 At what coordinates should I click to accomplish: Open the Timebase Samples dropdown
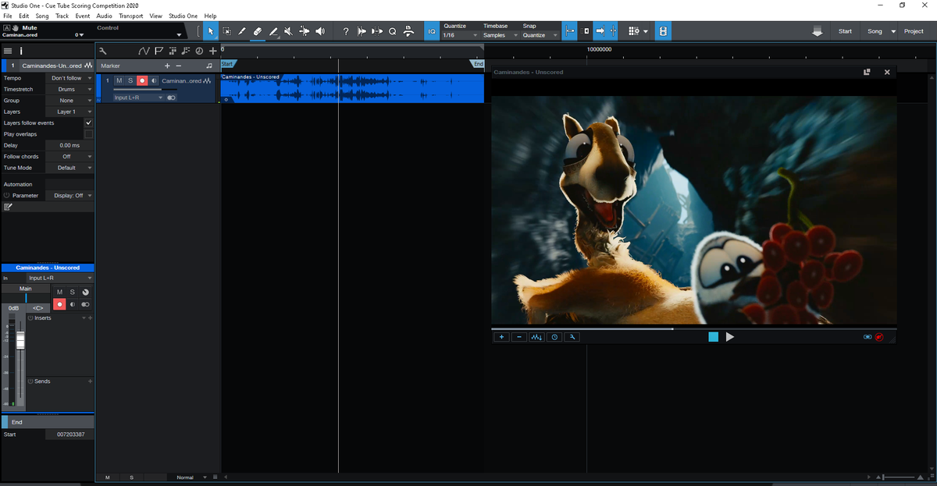(500, 35)
